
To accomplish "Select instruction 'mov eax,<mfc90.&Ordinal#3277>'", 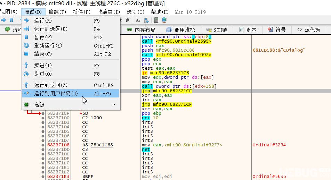I will 182,145.
